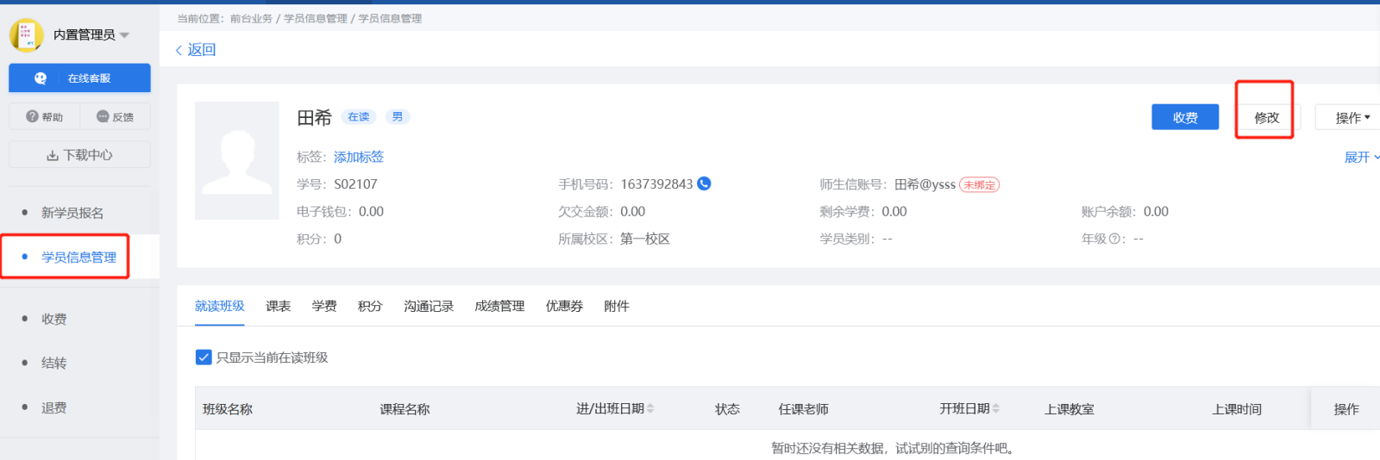
Task: Click the 班级名称 column header
Action: point(228,409)
